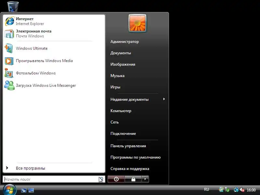Click the magnifier icon in the search box
This screenshot has height=195, width=260.
[101, 179]
